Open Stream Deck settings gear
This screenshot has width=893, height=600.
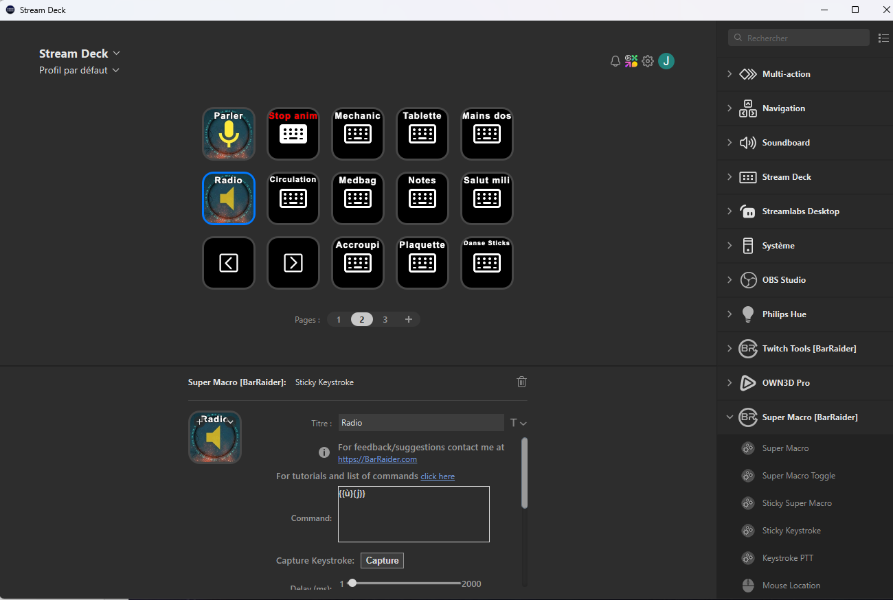648,61
